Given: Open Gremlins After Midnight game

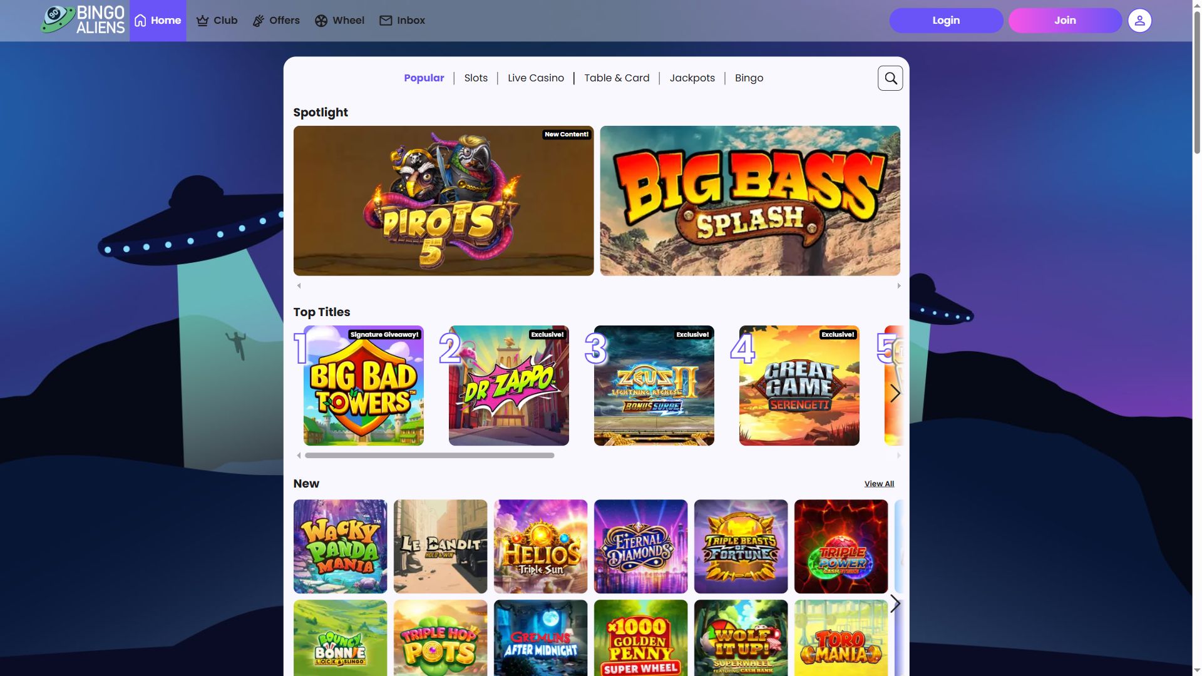Looking at the screenshot, I should coord(540,638).
